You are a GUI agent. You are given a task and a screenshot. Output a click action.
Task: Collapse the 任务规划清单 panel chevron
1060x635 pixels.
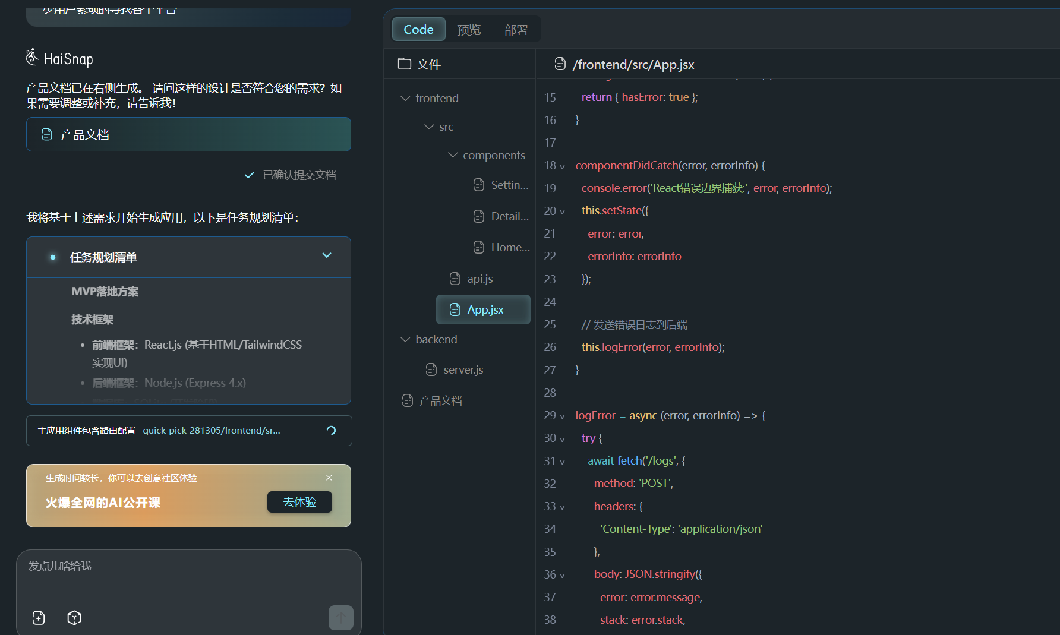[x=327, y=255]
